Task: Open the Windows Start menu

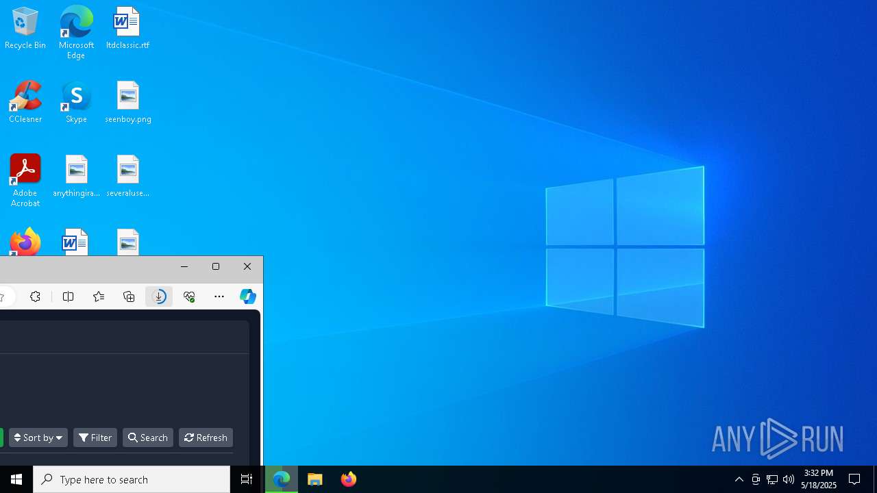Action: [x=16, y=479]
